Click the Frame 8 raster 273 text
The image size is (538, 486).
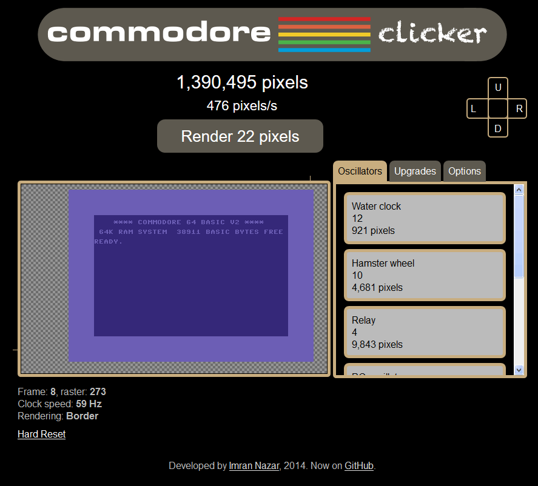pos(62,391)
